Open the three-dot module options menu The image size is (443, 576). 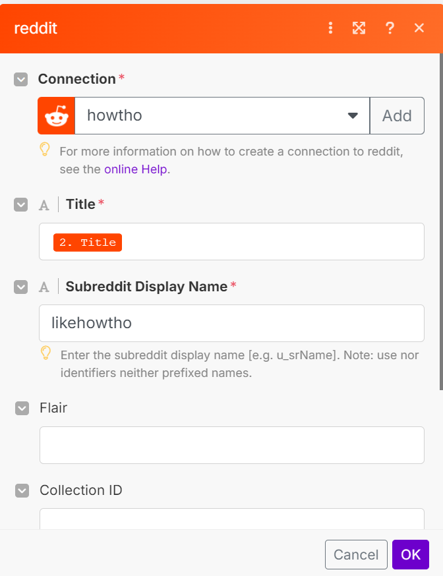(x=330, y=28)
